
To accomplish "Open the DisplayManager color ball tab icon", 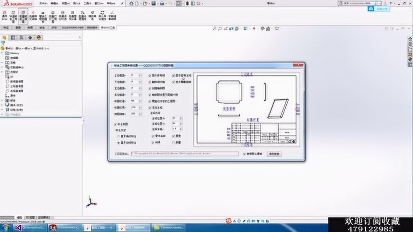I will (x=39, y=38).
